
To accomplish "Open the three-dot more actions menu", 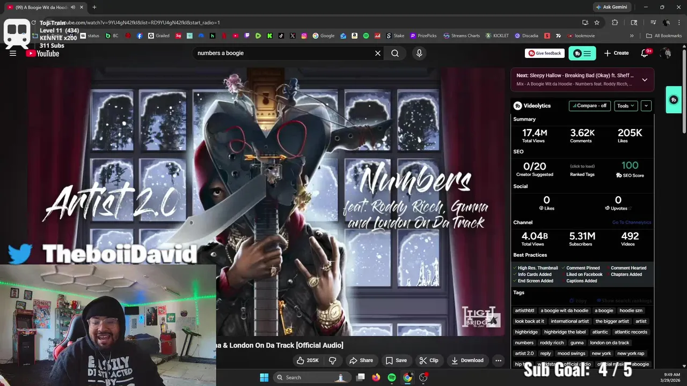I will click(498, 360).
